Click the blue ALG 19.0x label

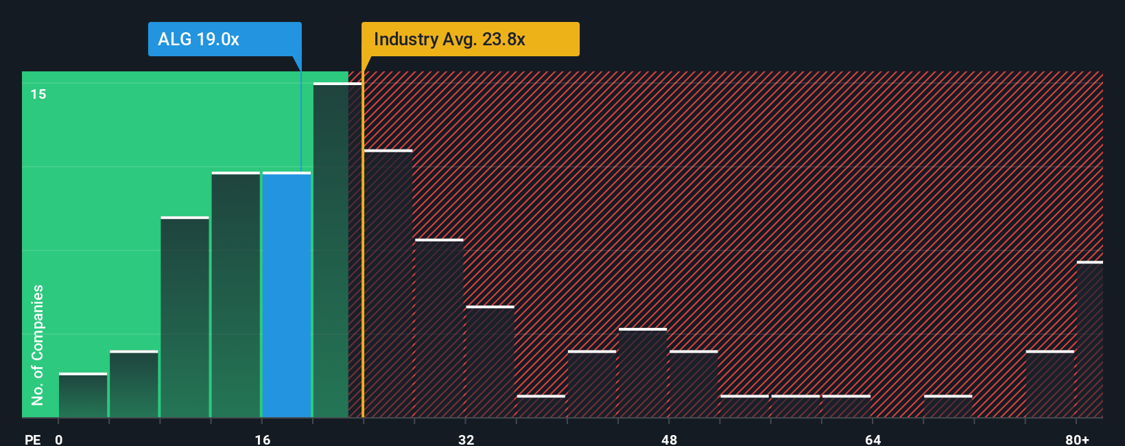click(224, 39)
